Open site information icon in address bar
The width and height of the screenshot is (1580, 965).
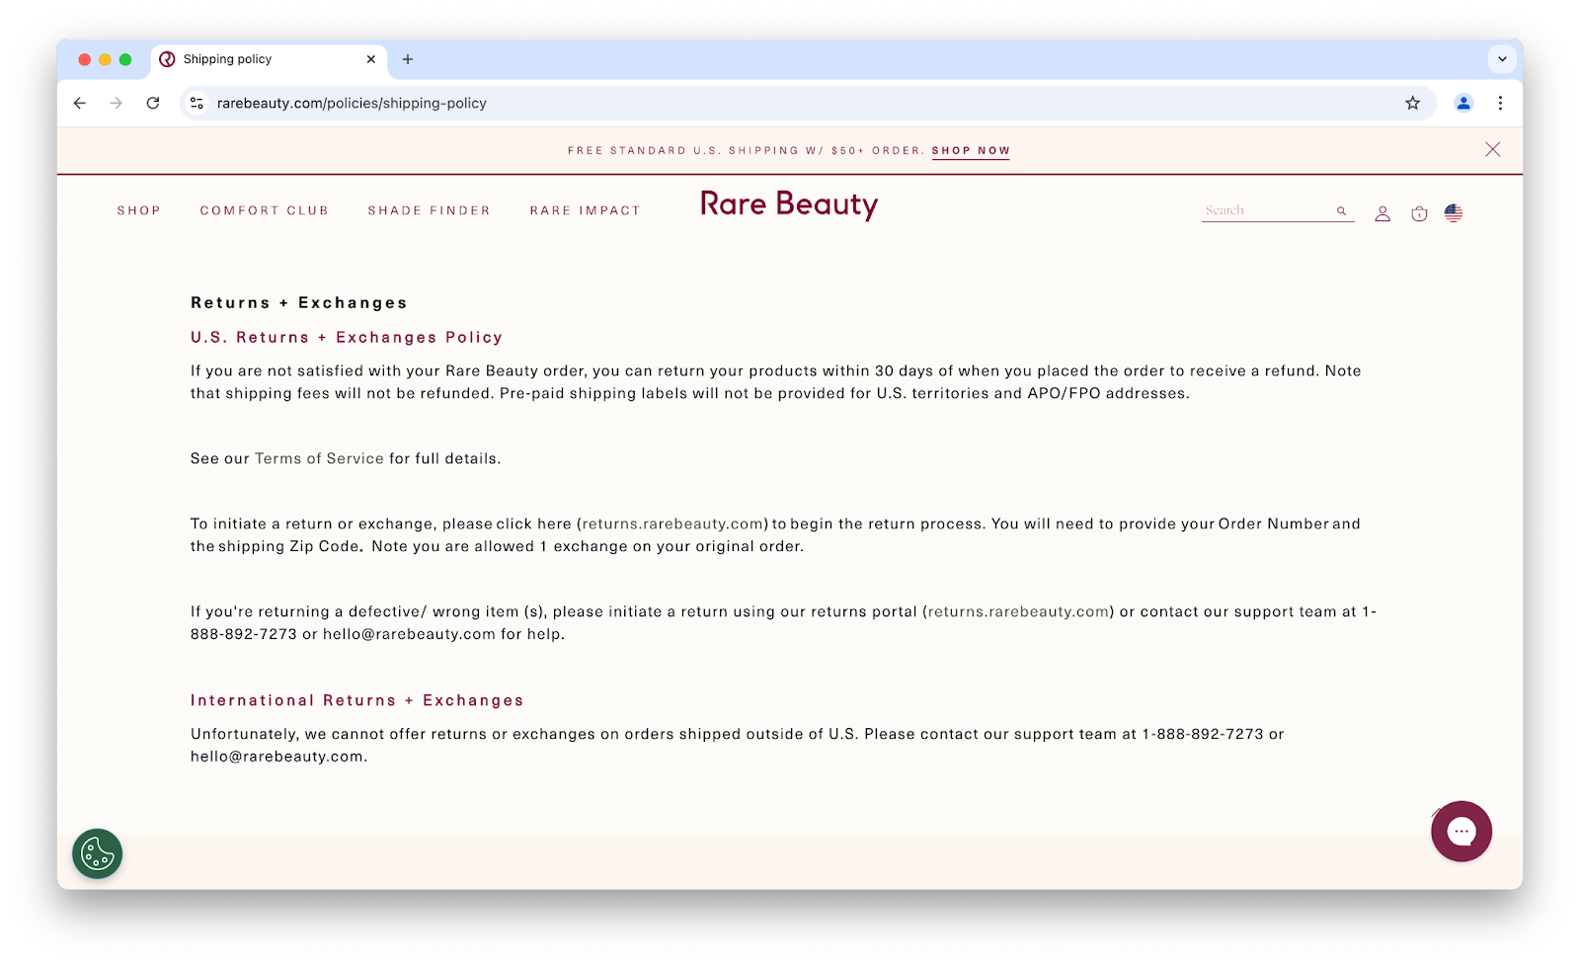pyautogui.click(x=197, y=103)
